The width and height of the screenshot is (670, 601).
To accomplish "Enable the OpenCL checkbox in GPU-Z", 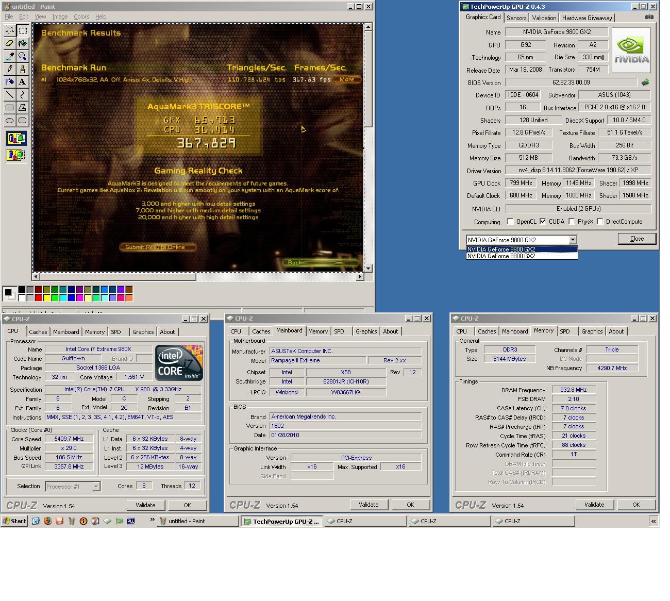I will [x=510, y=222].
